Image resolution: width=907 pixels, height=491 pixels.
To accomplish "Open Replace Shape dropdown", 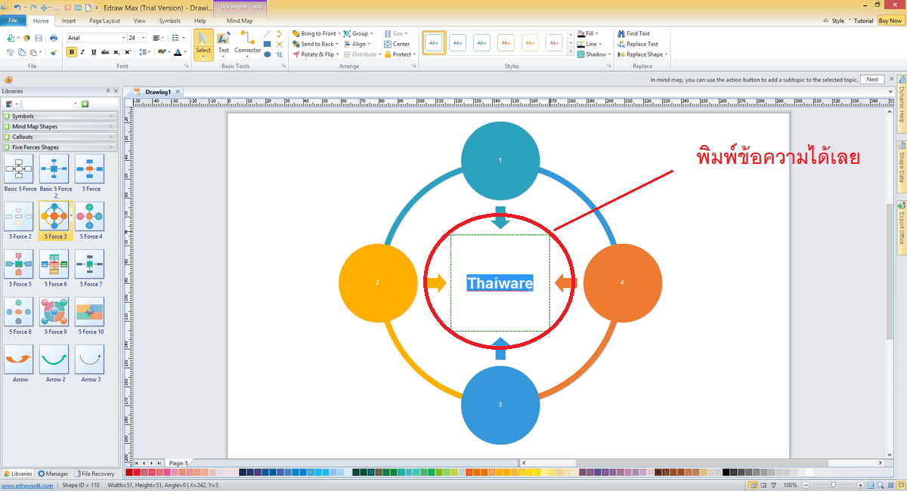I will point(642,54).
